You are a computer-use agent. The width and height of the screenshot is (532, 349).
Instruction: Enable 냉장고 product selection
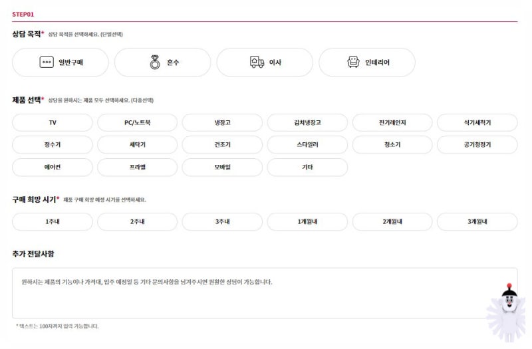pos(222,123)
